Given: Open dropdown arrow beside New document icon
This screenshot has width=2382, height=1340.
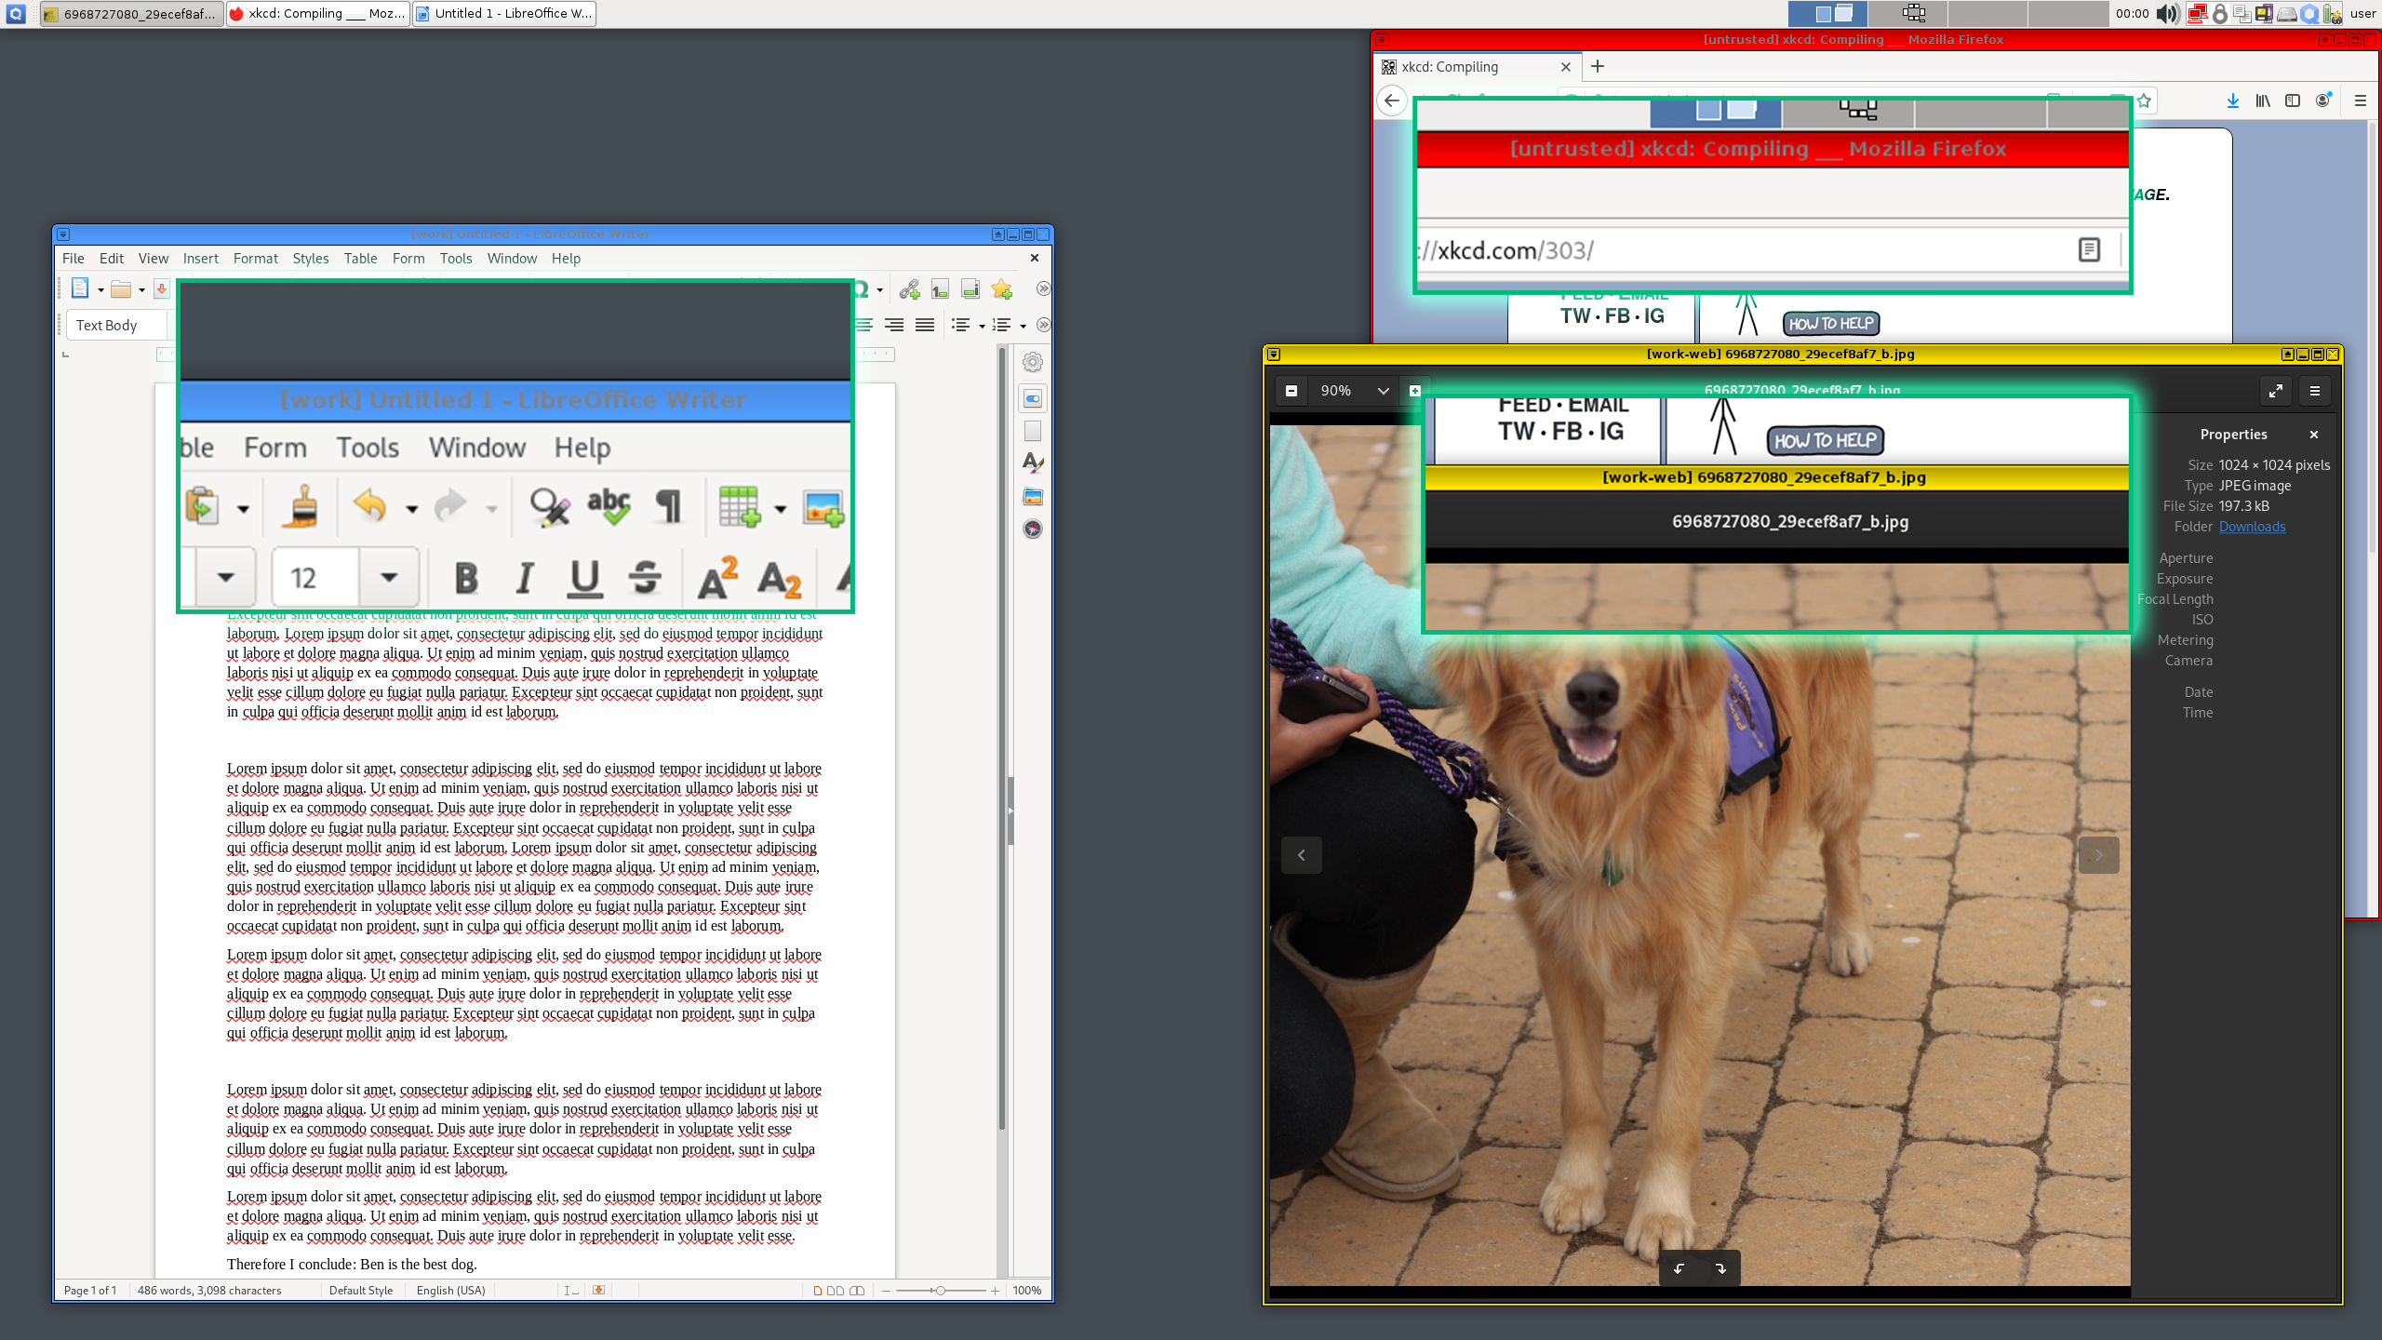Looking at the screenshot, I should click(100, 290).
